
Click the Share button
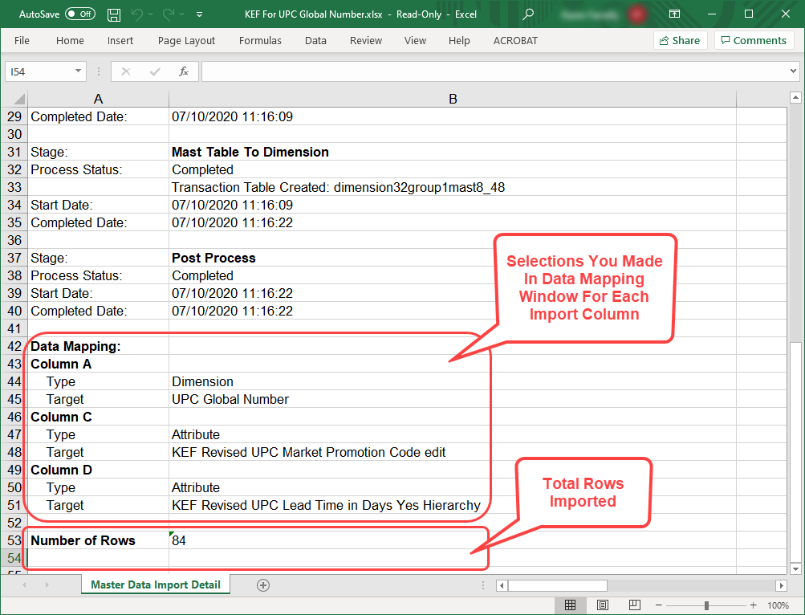pyautogui.click(x=679, y=41)
